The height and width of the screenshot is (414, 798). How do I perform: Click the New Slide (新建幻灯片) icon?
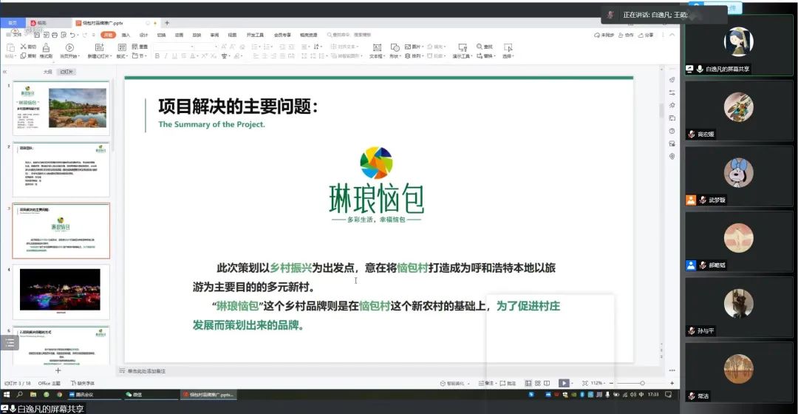(x=99, y=47)
